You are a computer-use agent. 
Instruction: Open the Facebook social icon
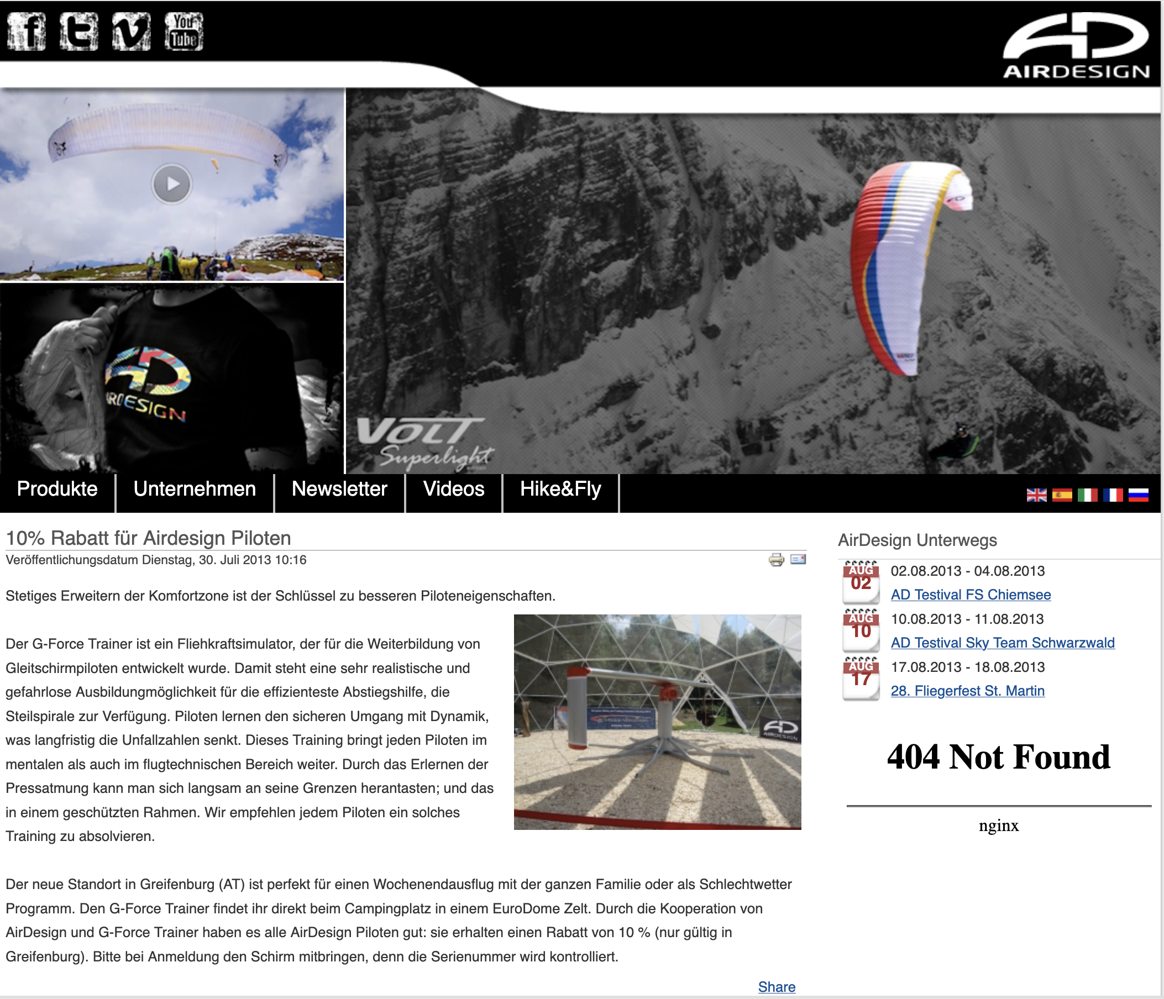click(x=27, y=31)
